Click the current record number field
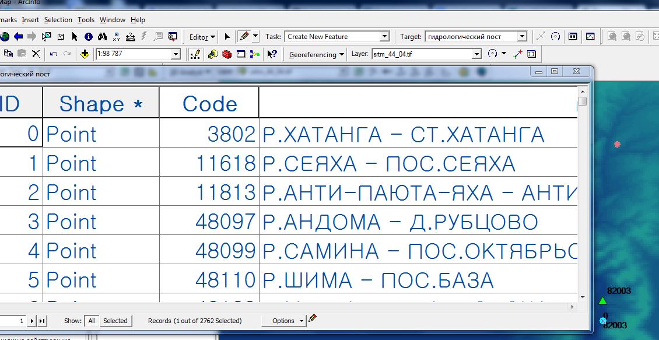The height and width of the screenshot is (340, 659). (13, 321)
